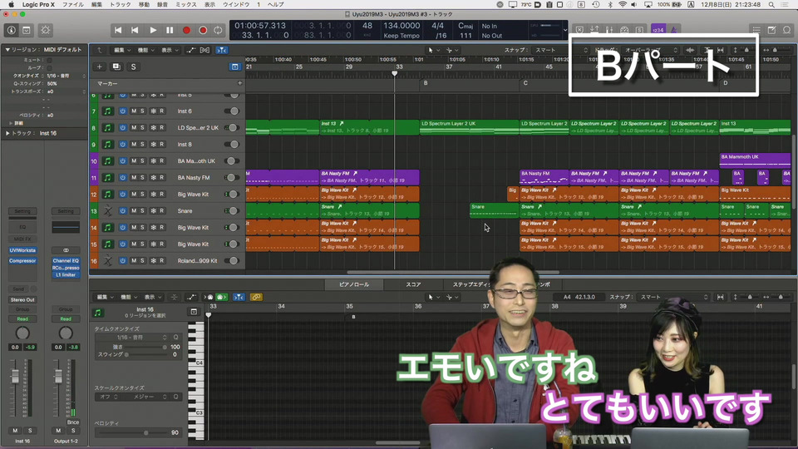Click Read automation mode on Inst 16 strip
Viewport: 798px width, 449px height.
click(22, 319)
